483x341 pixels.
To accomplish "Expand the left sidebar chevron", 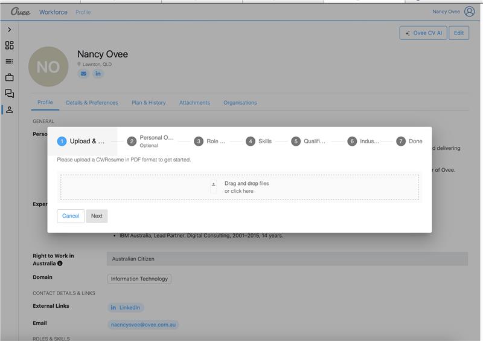I will pyautogui.click(x=9, y=30).
